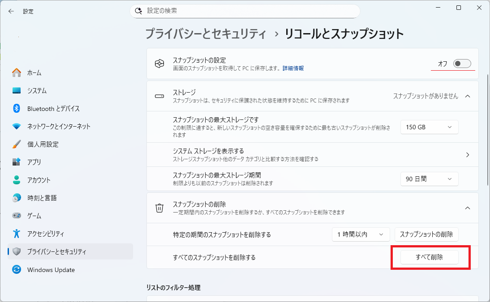Click the trash icon beside スナップショットの削除
Image resolution: width=490 pixels, height=302 pixels.
point(159,208)
